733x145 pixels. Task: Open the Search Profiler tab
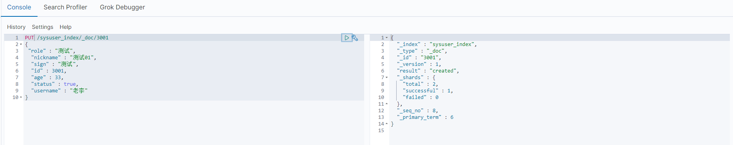(x=65, y=7)
